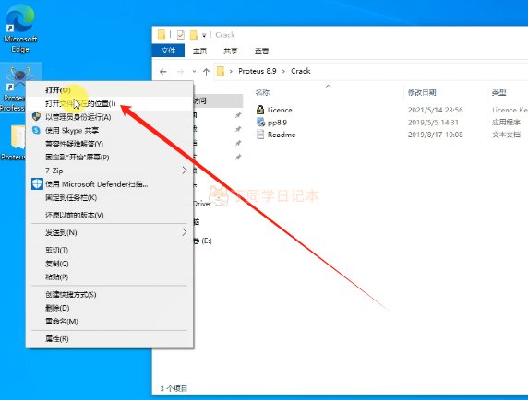
Task: Choose 打开(O) in the context menu
Action: [x=110, y=90]
